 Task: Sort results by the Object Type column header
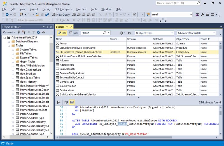[187, 39]
